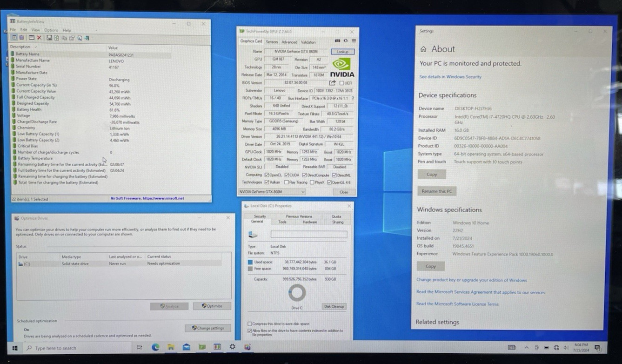
Task: Launch Microsoft Edge from the taskbar
Action: [x=155, y=347]
